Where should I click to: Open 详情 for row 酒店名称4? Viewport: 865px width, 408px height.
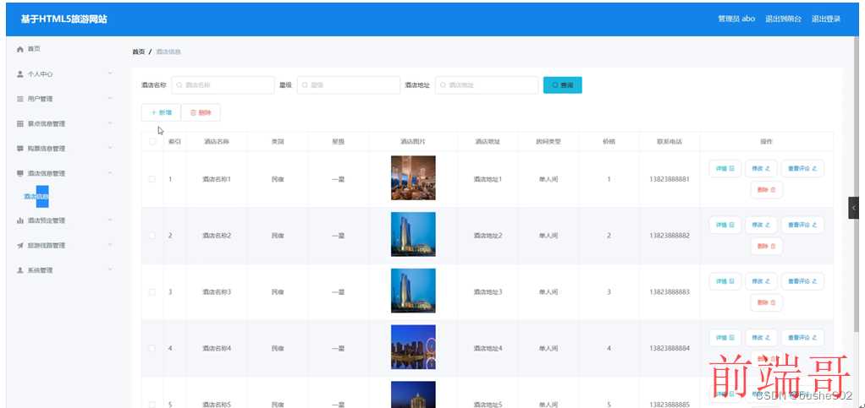click(x=725, y=338)
